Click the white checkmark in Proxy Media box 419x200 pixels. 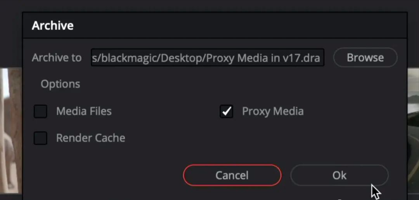[227, 111]
